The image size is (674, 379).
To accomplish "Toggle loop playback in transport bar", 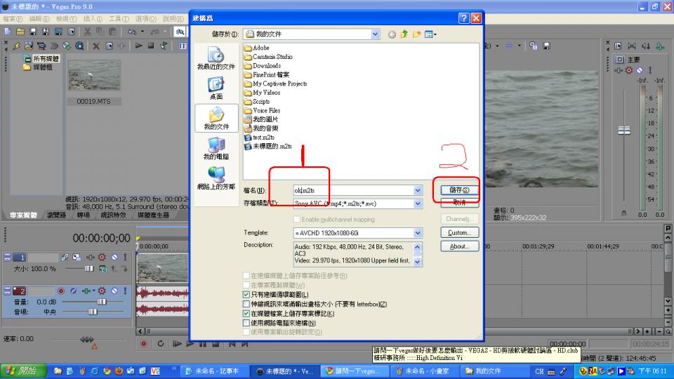I will tap(160, 344).
